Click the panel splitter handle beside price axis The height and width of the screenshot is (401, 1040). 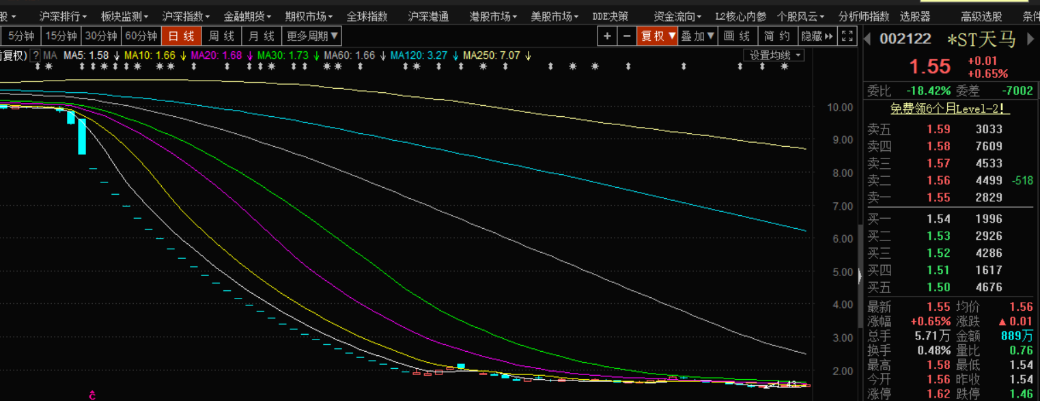pyautogui.click(x=859, y=275)
